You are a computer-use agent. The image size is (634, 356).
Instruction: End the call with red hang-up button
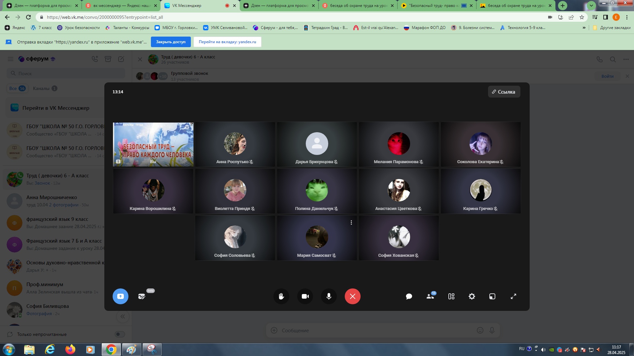point(353,296)
